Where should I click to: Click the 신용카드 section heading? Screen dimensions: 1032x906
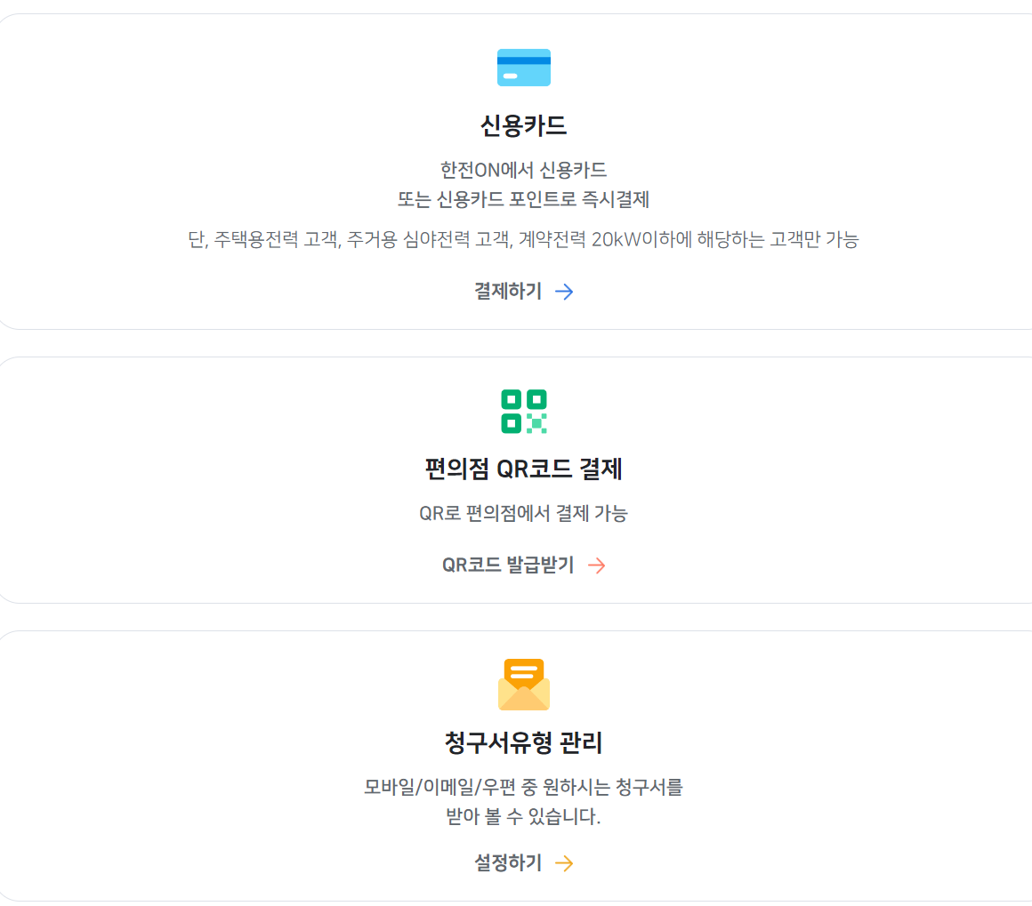[x=524, y=124]
